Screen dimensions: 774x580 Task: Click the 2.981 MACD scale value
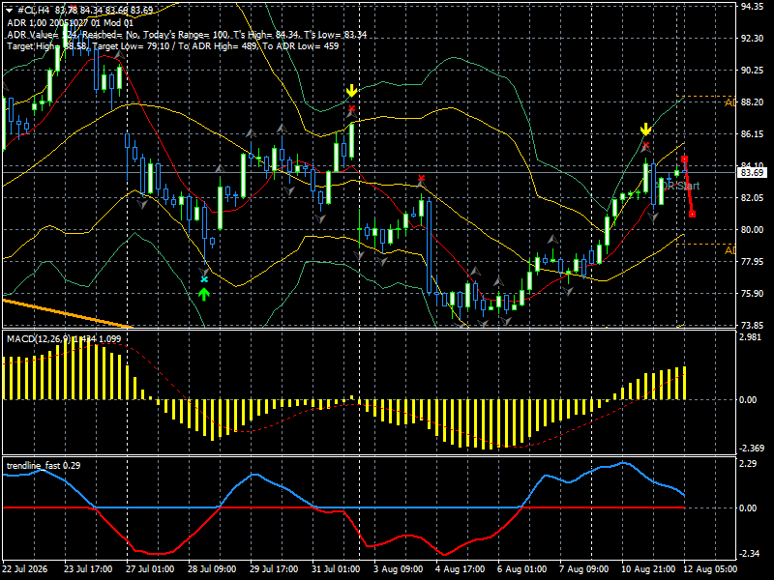coord(749,337)
